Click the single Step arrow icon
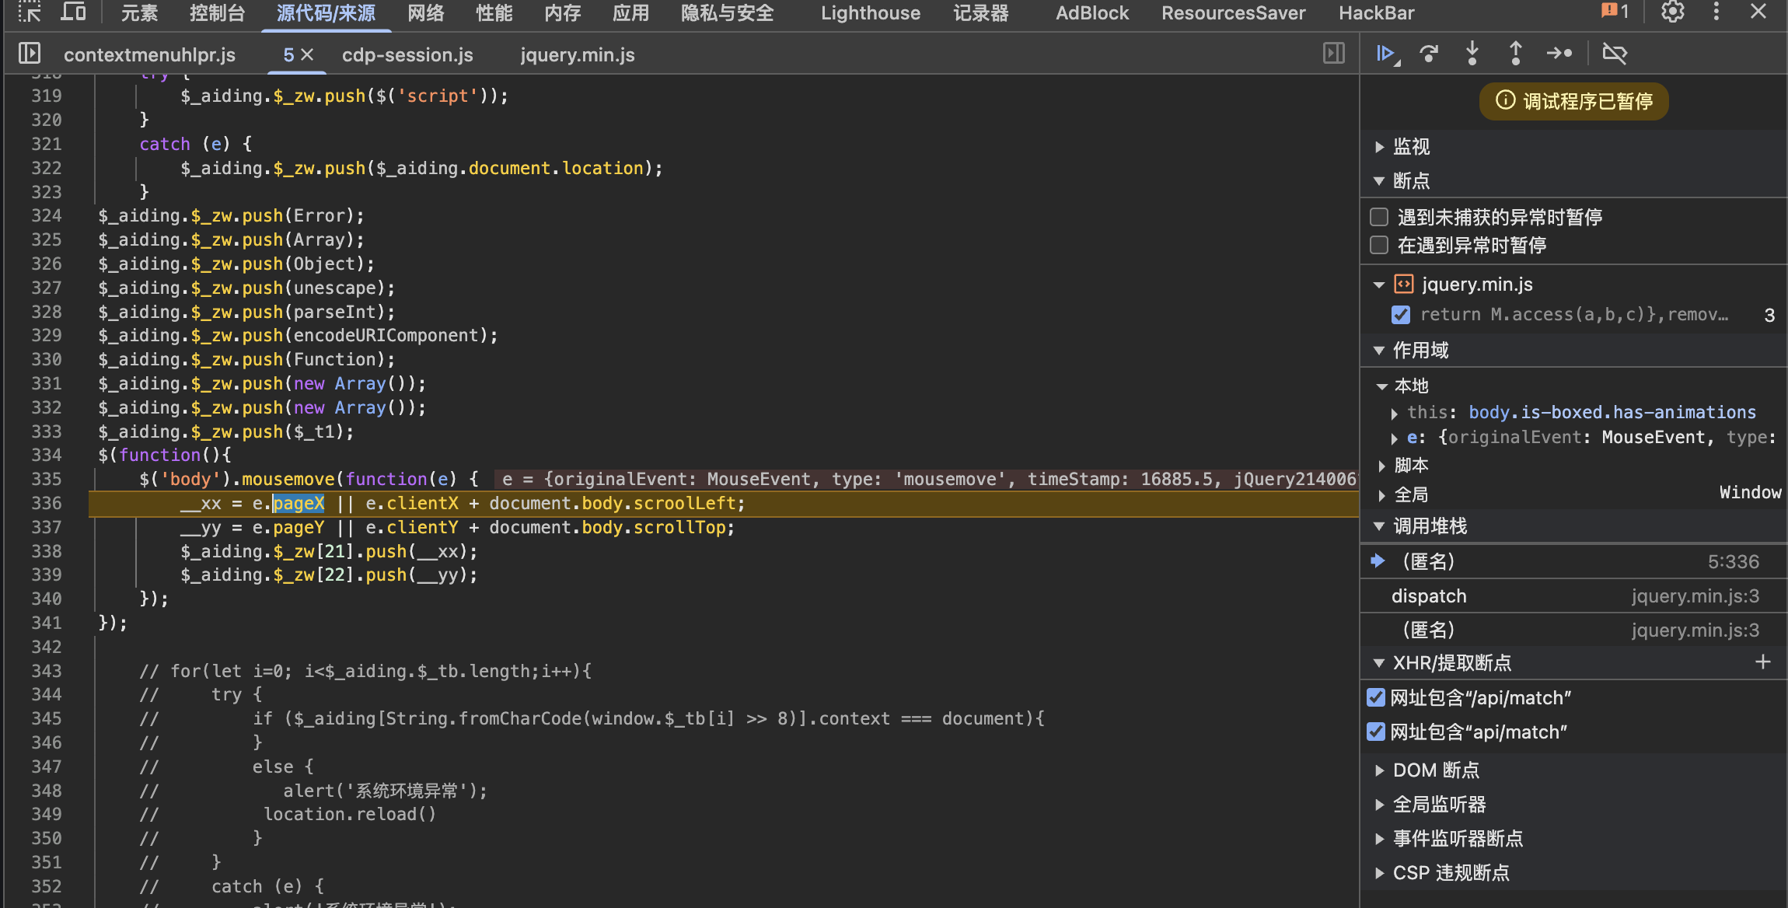This screenshot has width=1788, height=908. (1559, 54)
